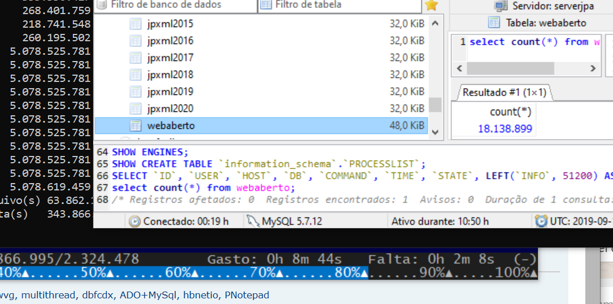The height and width of the screenshot is (304, 613).
Task: Click 218.741.548 in the console window
Action: pos(56,24)
